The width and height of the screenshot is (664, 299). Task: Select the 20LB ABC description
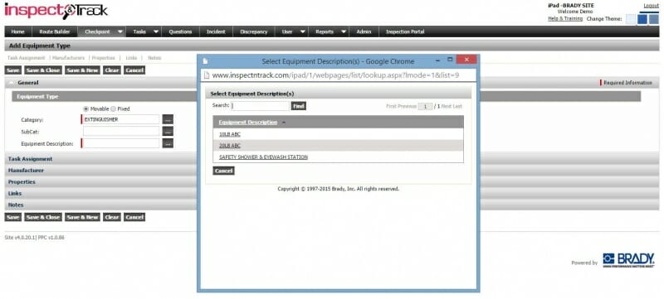point(230,146)
